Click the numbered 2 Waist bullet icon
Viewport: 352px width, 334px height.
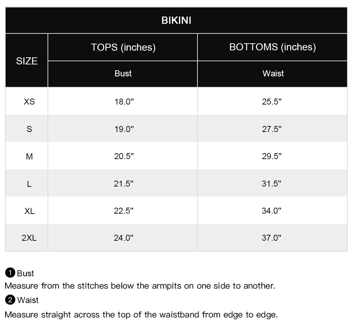click(10, 300)
